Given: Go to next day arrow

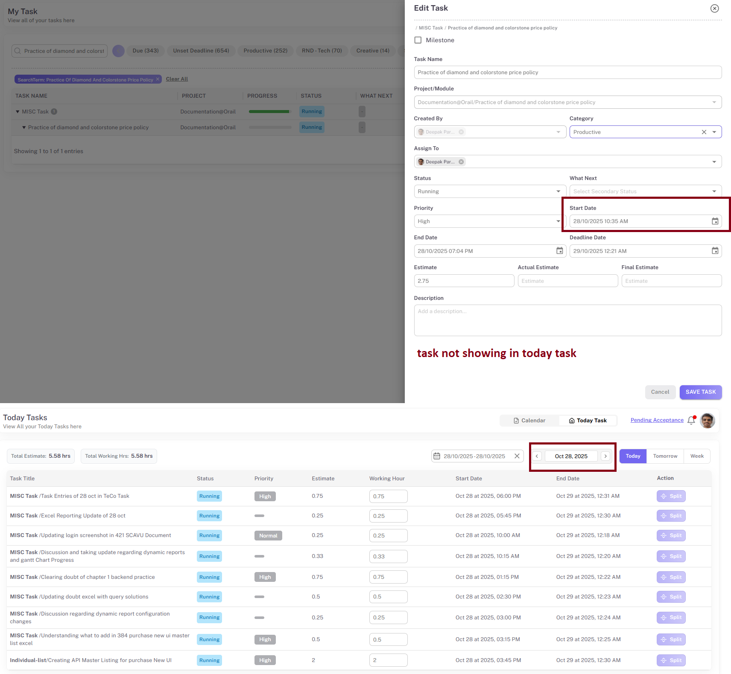Looking at the screenshot, I should tap(605, 456).
